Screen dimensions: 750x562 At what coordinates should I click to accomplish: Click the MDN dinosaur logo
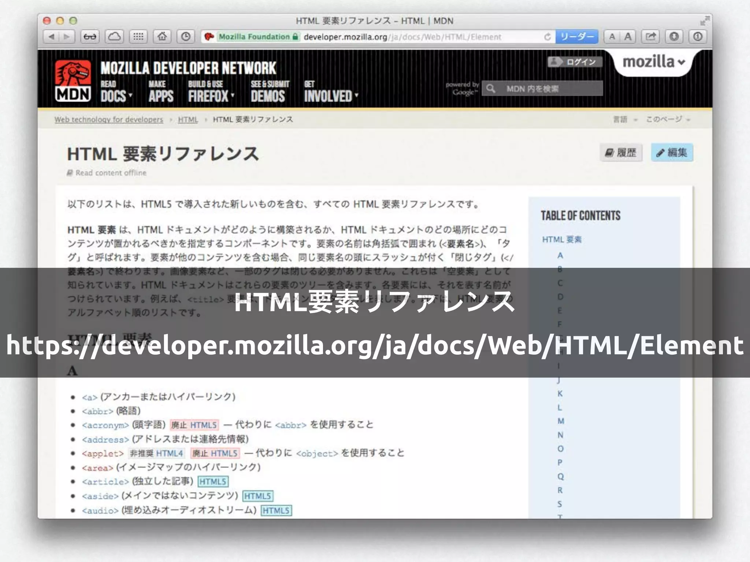73,81
